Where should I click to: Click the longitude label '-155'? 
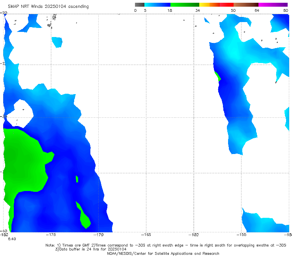point(241,235)
